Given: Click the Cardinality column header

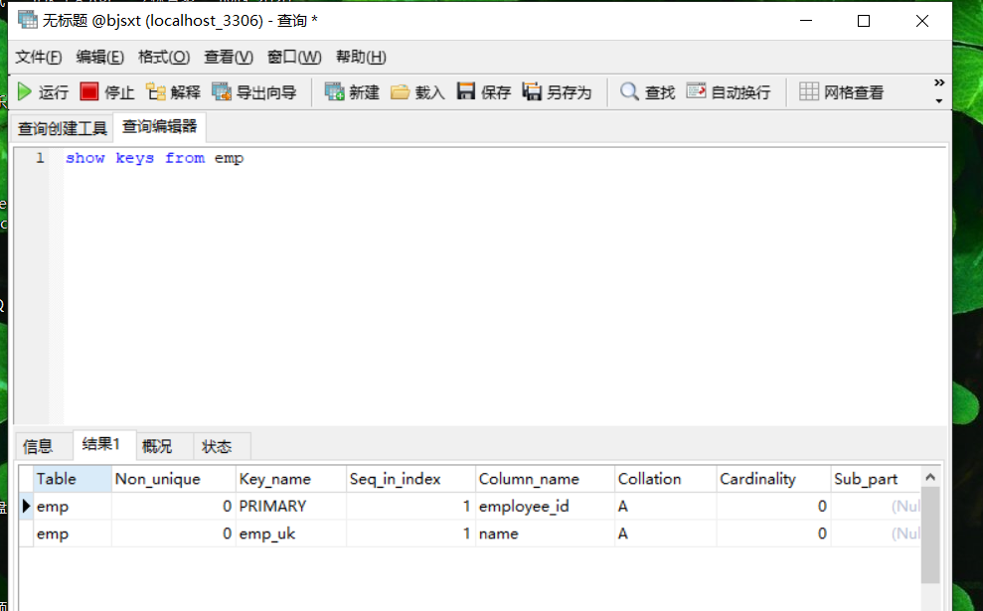Looking at the screenshot, I should tap(773, 479).
